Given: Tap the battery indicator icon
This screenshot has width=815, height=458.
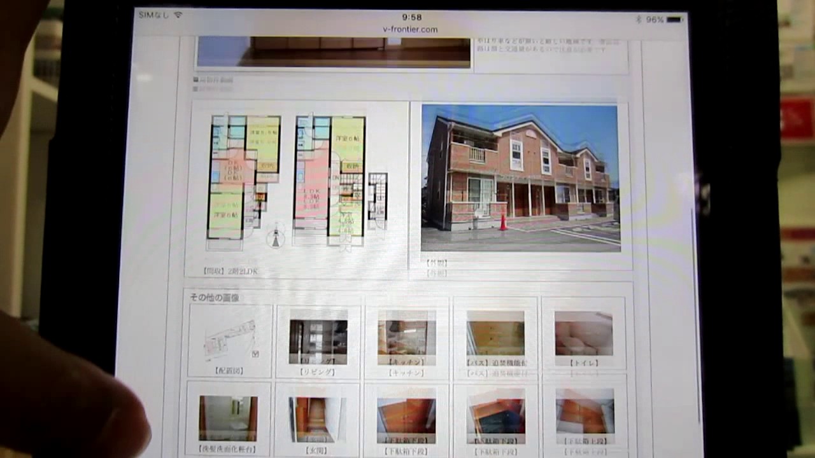Looking at the screenshot, I should pyautogui.click(x=674, y=20).
